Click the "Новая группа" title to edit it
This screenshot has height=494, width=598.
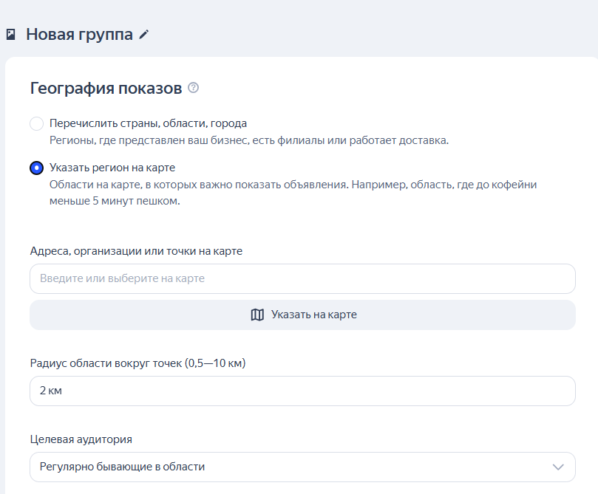pos(79,33)
